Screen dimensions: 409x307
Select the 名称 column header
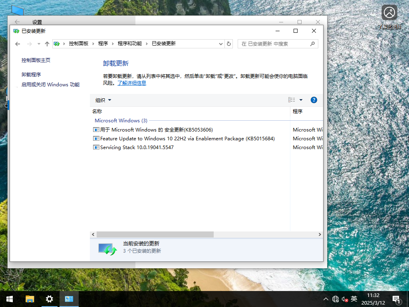point(97,111)
